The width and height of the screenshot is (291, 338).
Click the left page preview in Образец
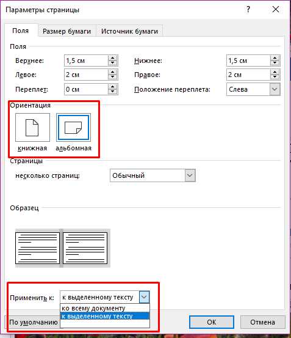pyautogui.click(x=37, y=248)
